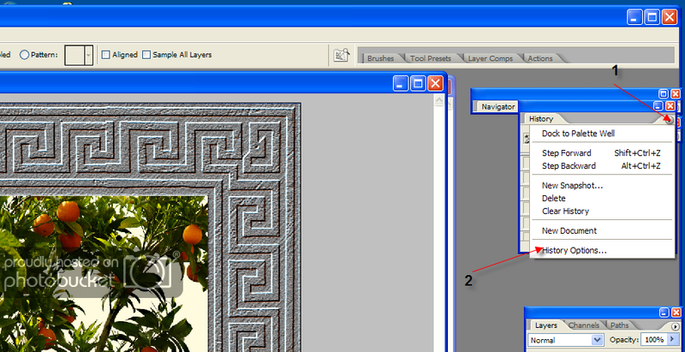
Task: Switch to the Channels tab
Action: (584, 325)
